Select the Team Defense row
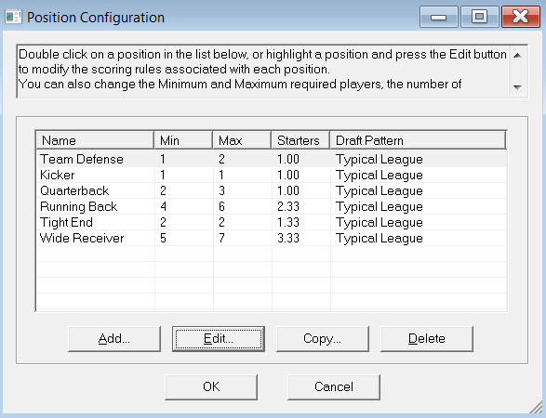546x418 pixels. point(272,159)
